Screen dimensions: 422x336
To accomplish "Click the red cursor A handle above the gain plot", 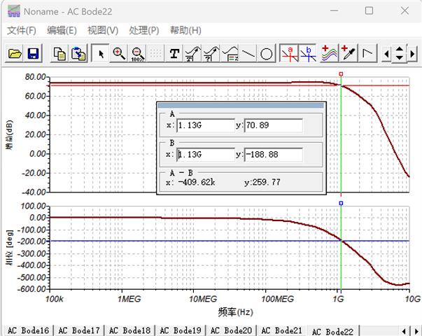I will [x=341, y=73].
